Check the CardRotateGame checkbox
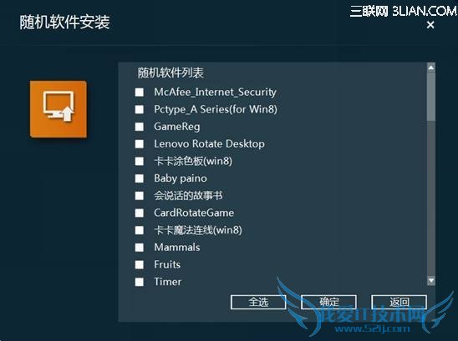Image resolution: width=458 pixels, height=341 pixels. point(140,213)
